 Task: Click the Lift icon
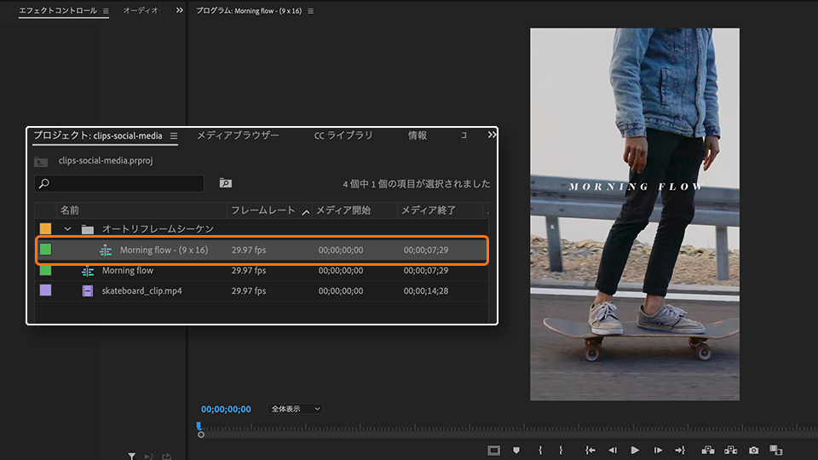707,450
